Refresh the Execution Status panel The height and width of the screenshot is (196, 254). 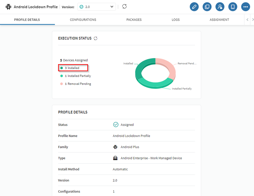95,38
